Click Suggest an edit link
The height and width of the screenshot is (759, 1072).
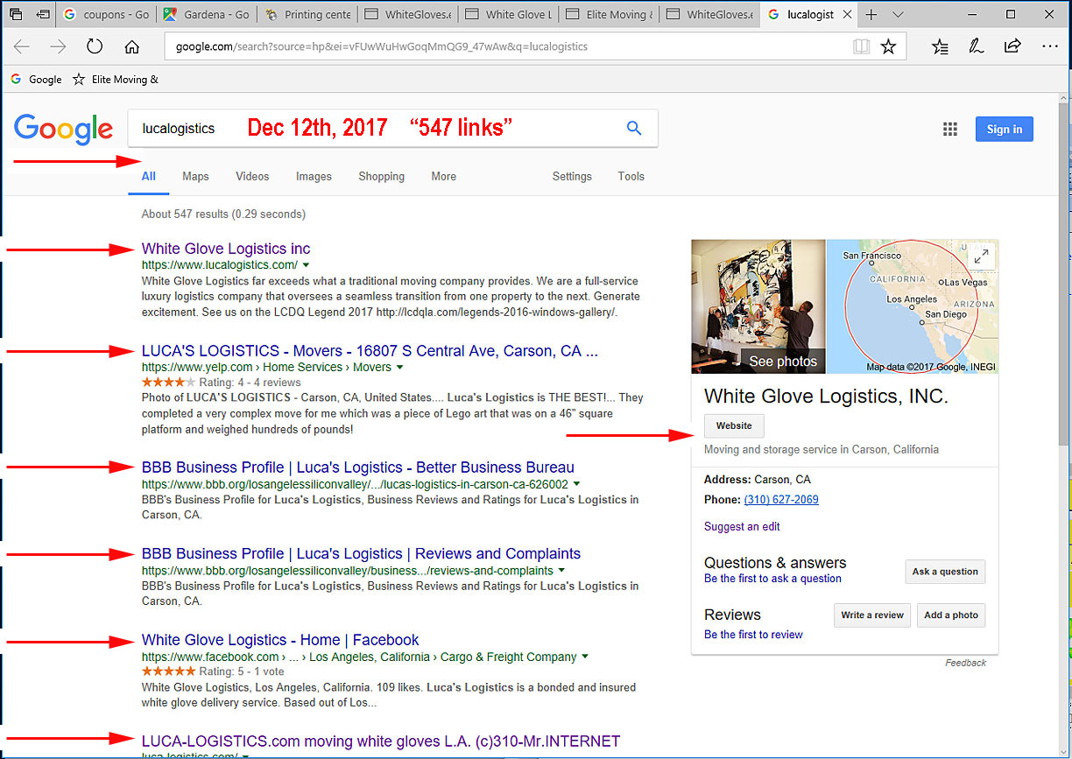pyautogui.click(x=742, y=527)
